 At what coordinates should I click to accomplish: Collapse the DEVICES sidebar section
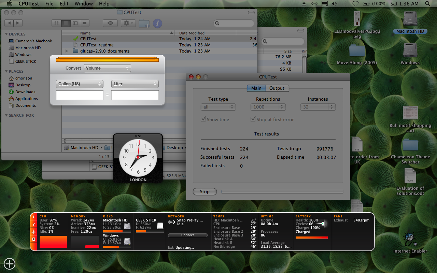[x=6, y=34]
